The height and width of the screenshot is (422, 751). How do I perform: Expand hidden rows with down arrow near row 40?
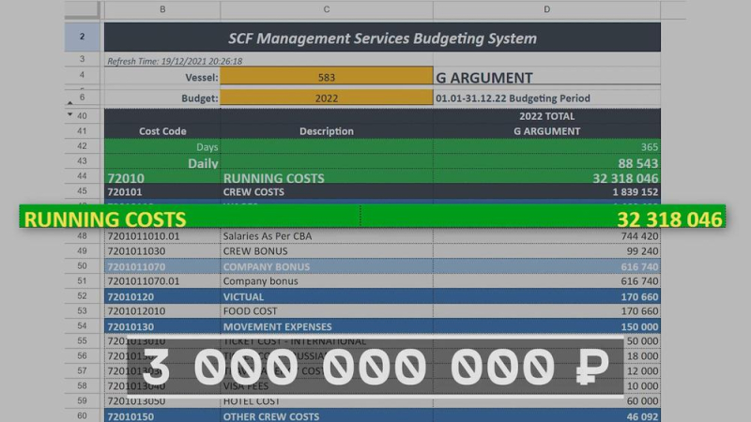click(x=69, y=114)
